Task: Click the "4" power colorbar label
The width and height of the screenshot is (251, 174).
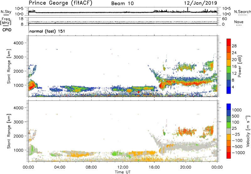Action: 233,87
